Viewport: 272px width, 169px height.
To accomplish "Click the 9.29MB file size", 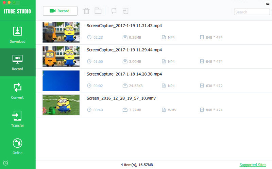I will point(135,37).
